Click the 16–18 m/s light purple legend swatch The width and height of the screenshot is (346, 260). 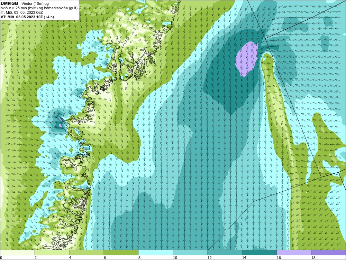click(294, 252)
